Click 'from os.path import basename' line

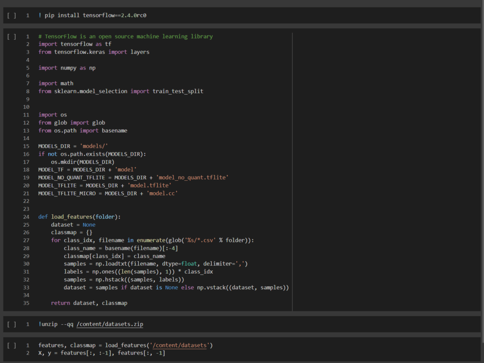tap(83, 131)
